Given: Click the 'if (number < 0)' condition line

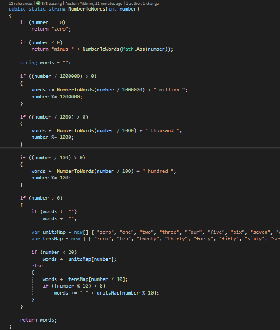Looking at the screenshot, I should point(41,42).
